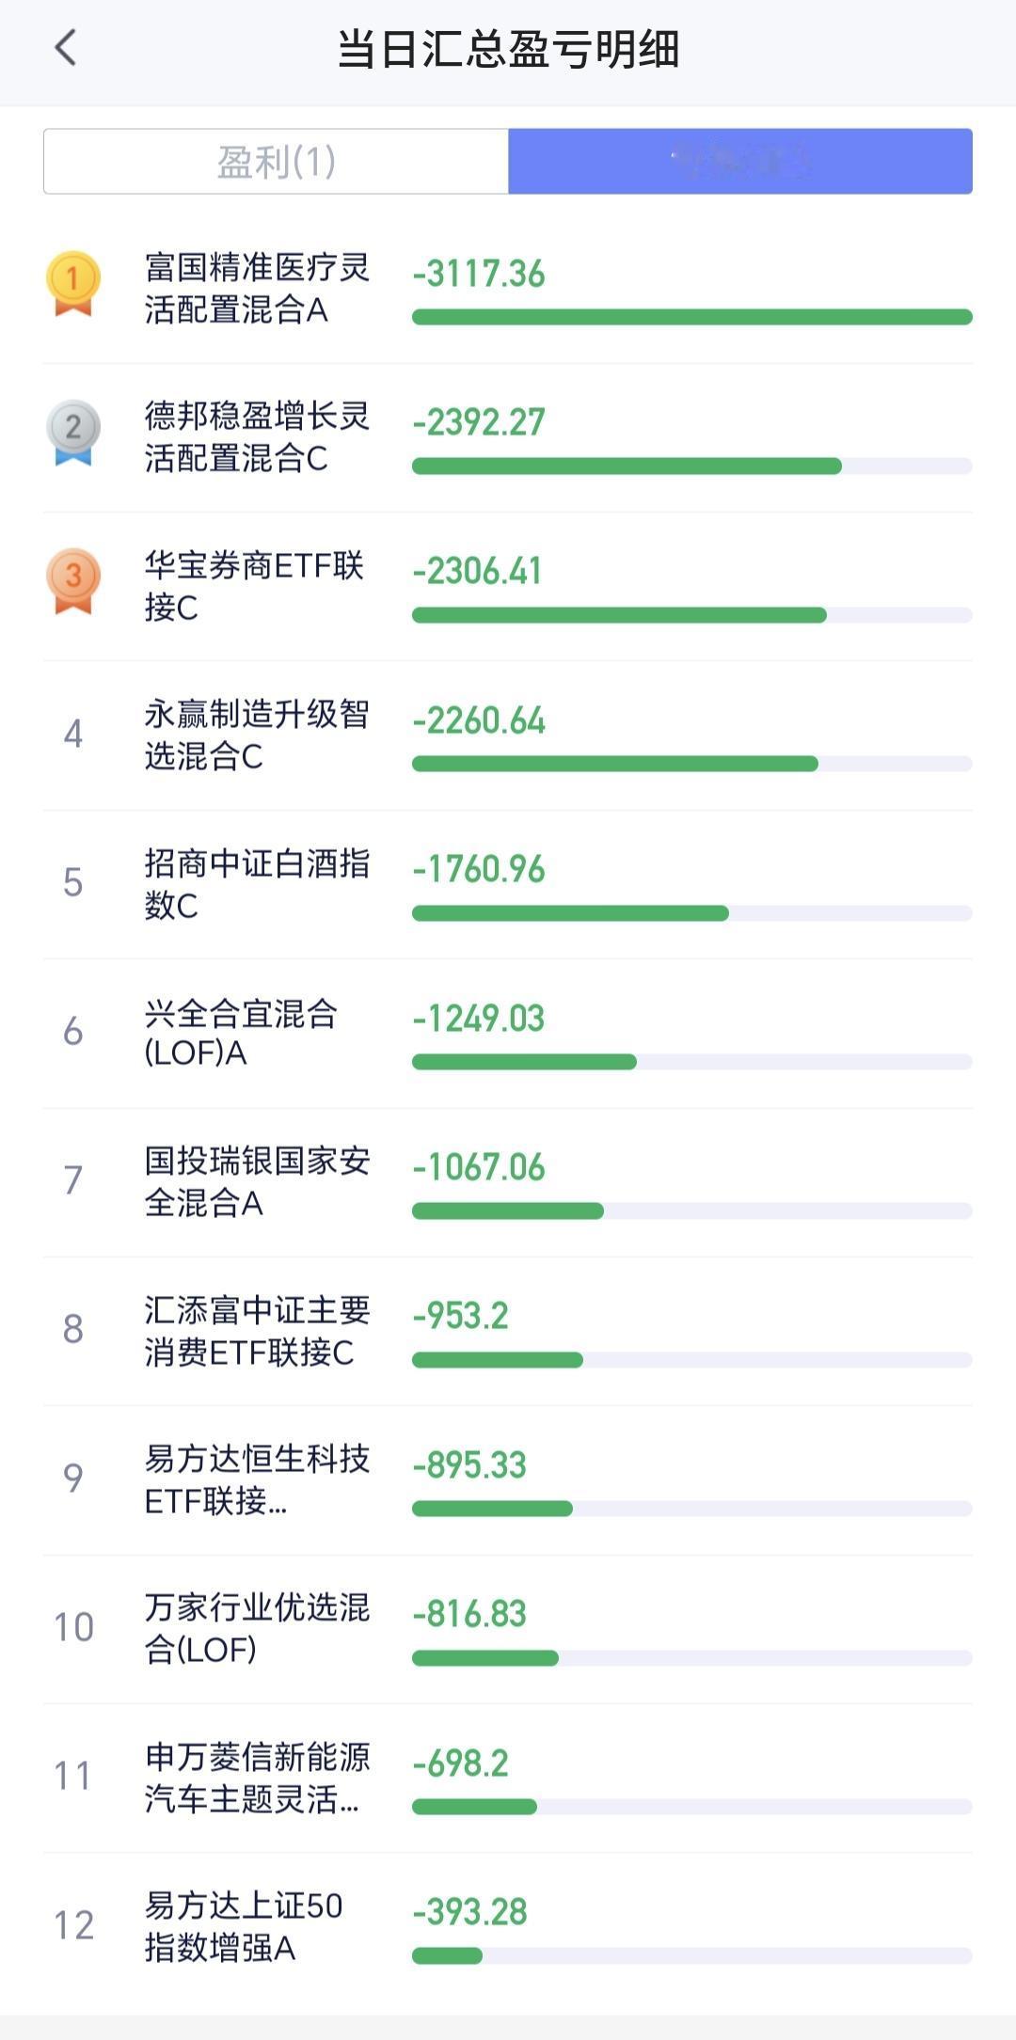Image resolution: width=1016 pixels, height=2040 pixels.
Task: Open 申万菱信新能源汽车主题 fund row
Action: tap(508, 1778)
